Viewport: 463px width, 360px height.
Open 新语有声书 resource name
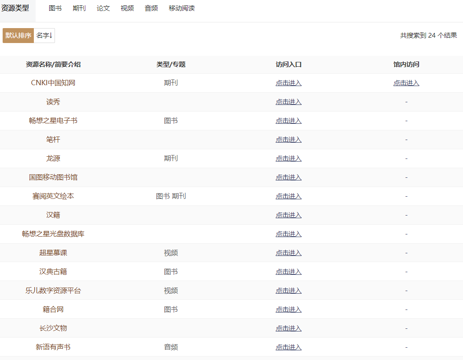pyautogui.click(x=53, y=347)
